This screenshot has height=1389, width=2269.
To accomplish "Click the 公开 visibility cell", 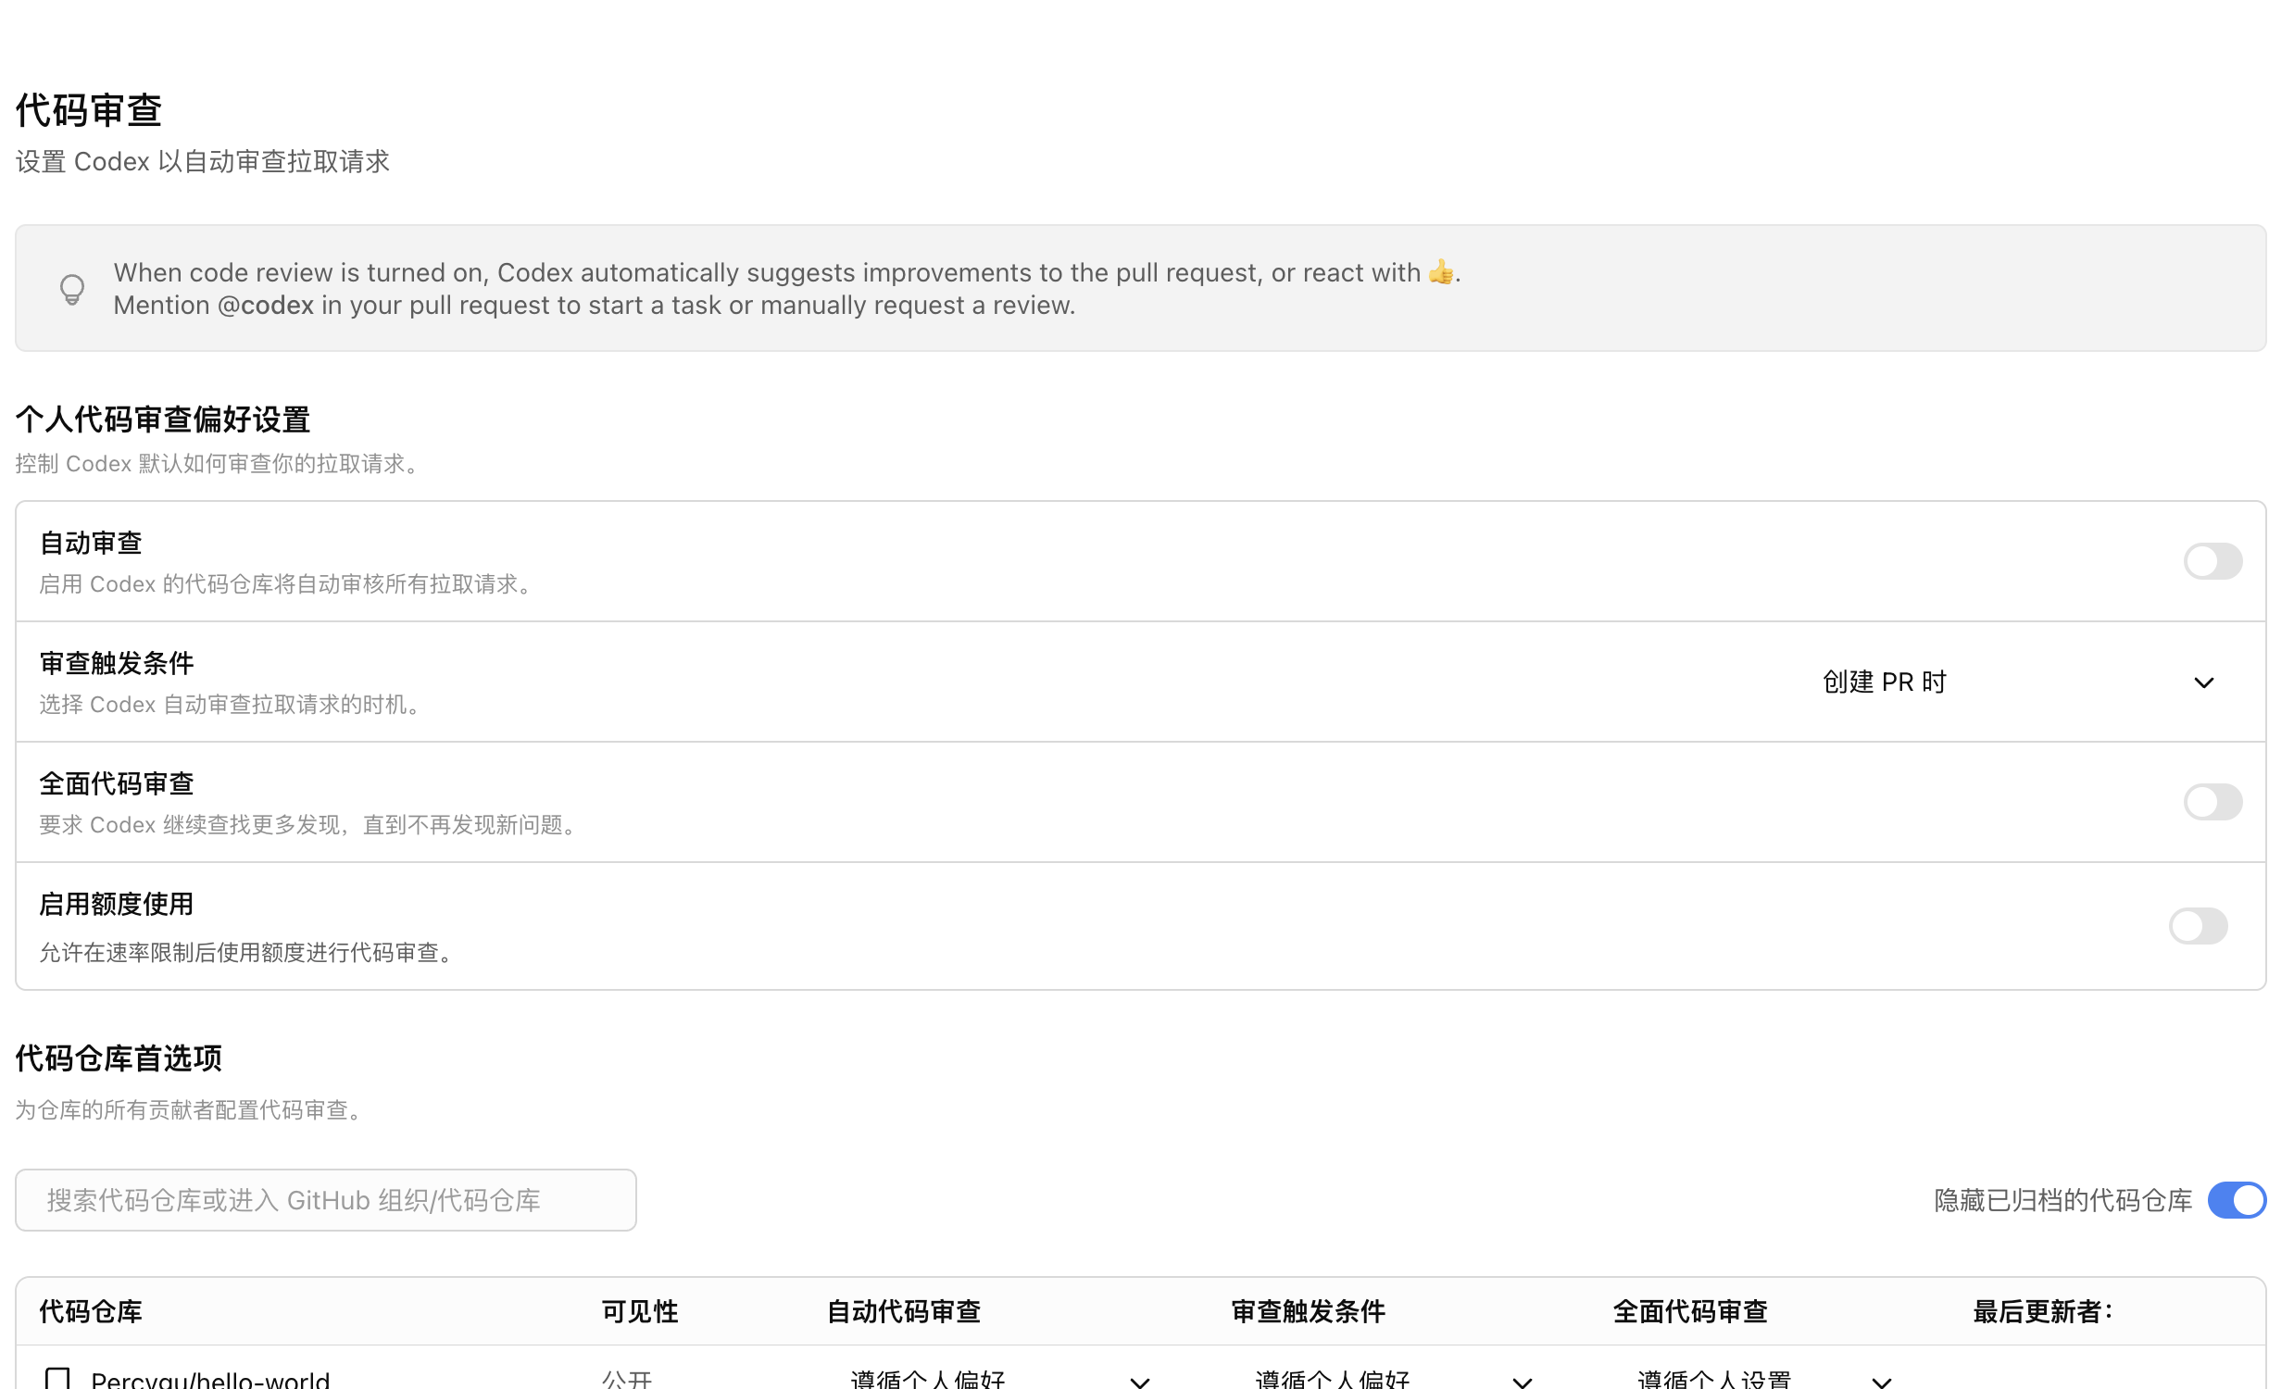I will click(x=627, y=1379).
